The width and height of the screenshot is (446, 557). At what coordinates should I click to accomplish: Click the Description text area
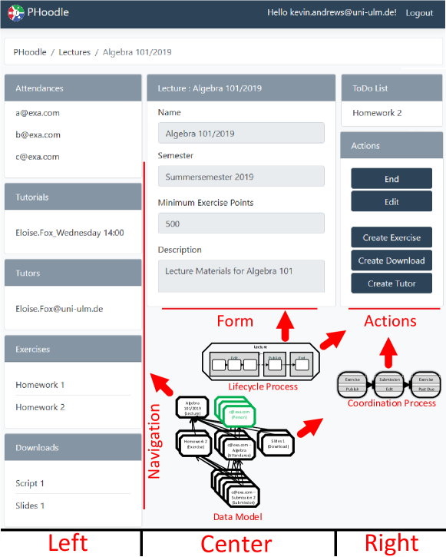[x=241, y=276]
